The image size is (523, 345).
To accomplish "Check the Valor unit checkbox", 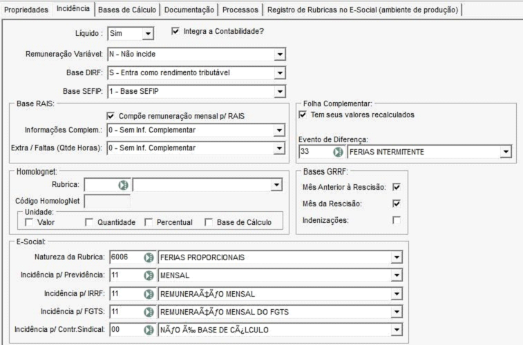I will pyautogui.click(x=29, y=222).
